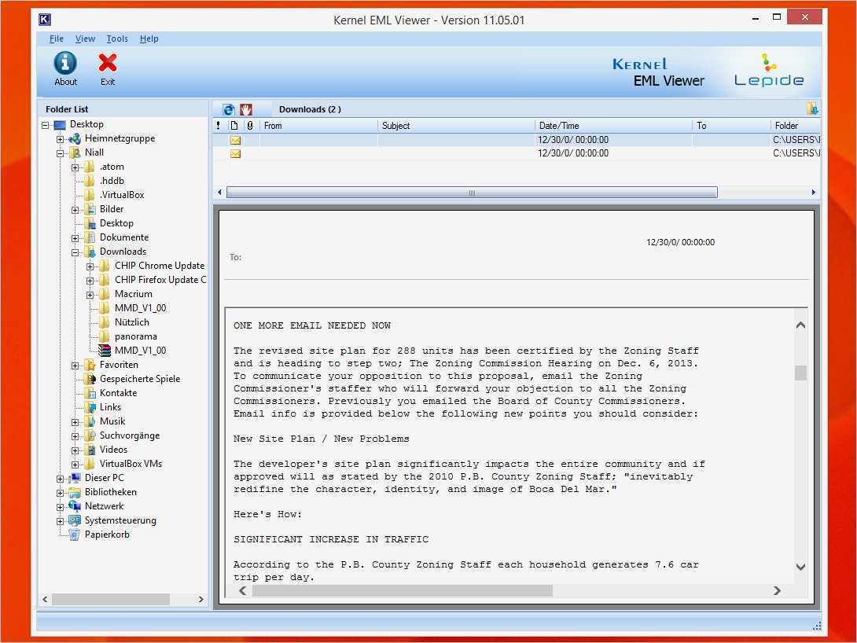
Task: Expand the Musik folder
Action: 75,422
